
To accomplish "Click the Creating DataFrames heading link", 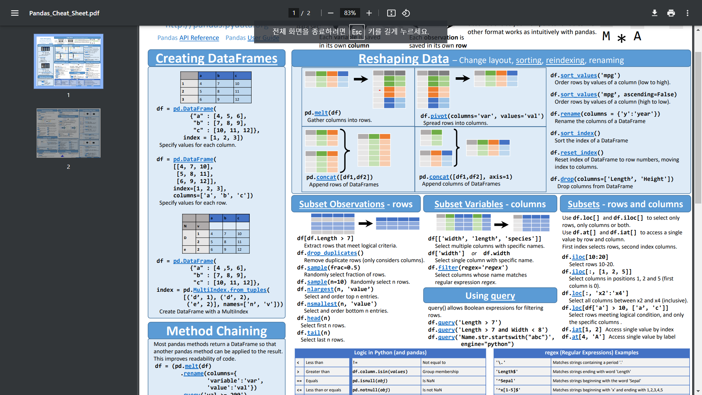I will 216,59.
